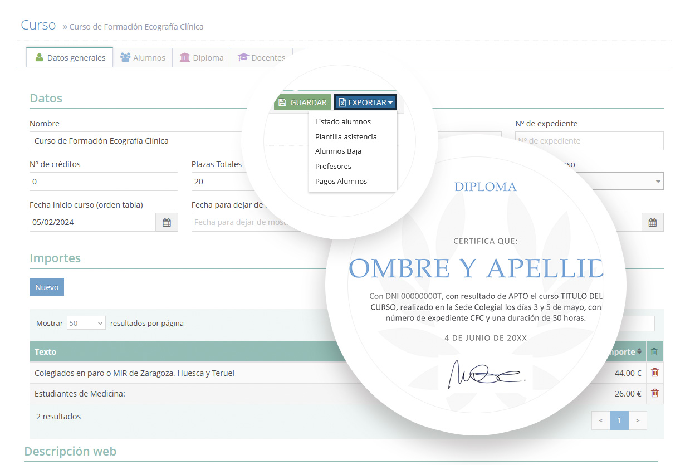Click 'Estudiantes de Medicina:' row text
This screenshot has width=695, height=465.
click(x=80, y=394)
